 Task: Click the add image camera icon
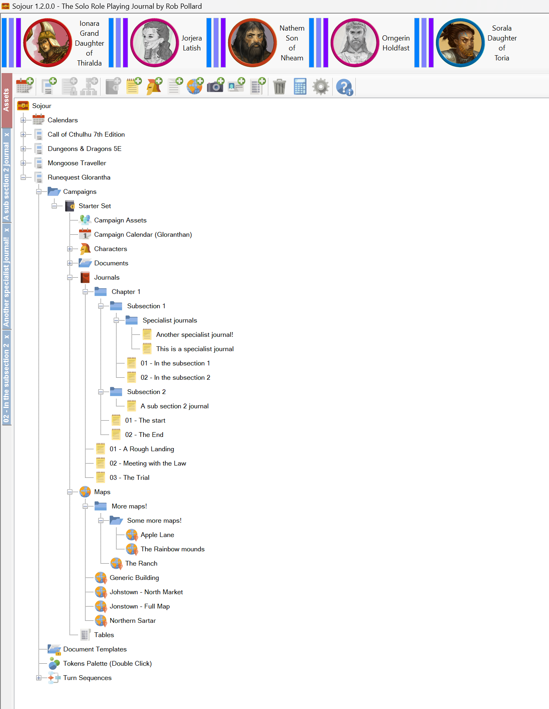215,86
